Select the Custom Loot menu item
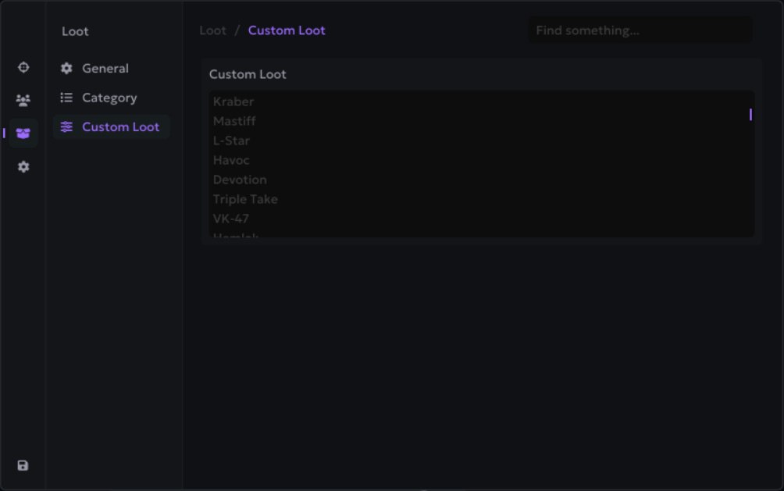This screenshot has height=491, width=784. point(111,127)
